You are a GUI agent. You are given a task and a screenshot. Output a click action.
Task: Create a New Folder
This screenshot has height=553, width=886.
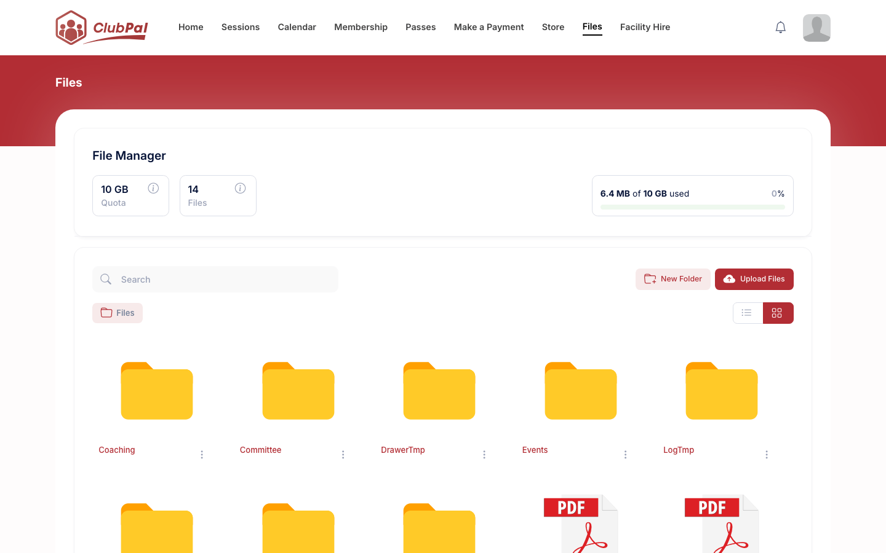coord(673,279)
